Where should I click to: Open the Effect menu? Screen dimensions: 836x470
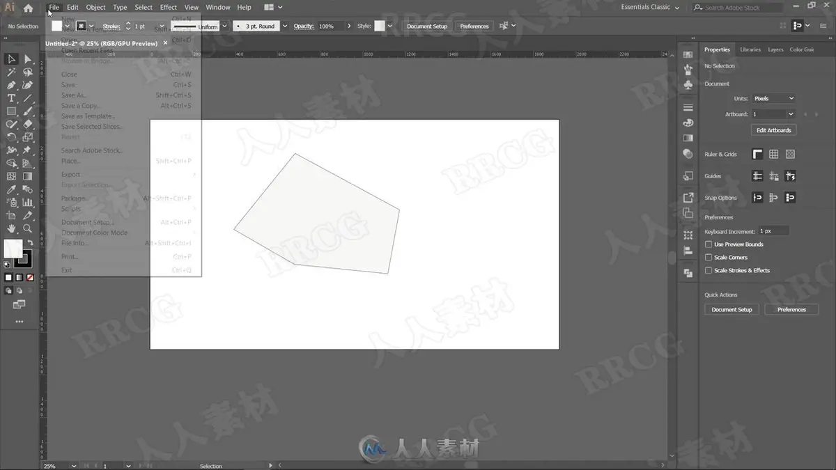(169, 8)
